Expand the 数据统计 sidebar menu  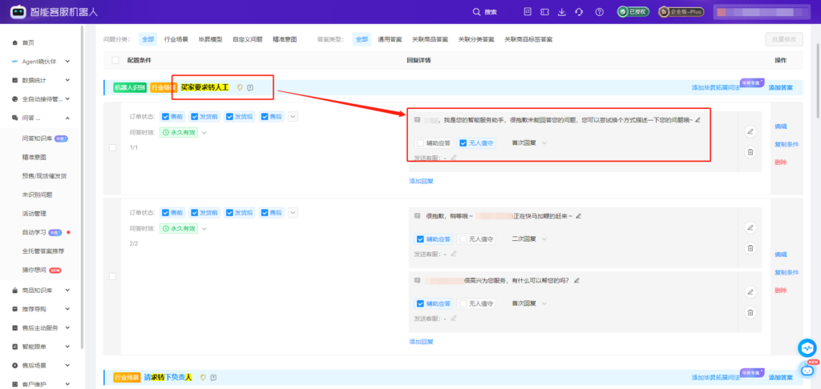tap(67, 80)
